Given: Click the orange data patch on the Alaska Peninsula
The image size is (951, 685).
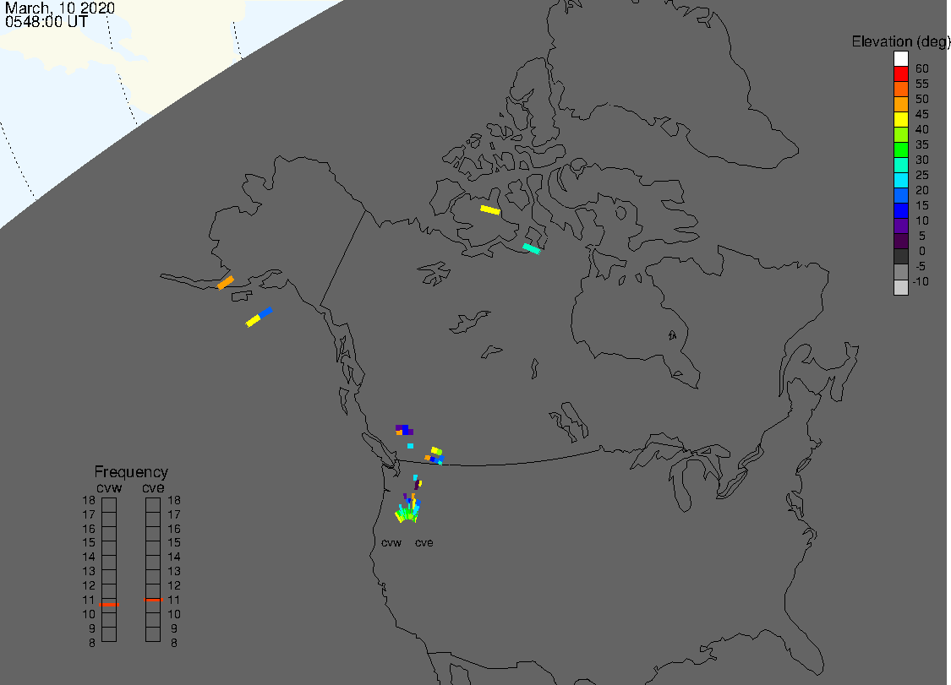Looking at the screenshot, I should pyautogui.click(x=226, y=282).
